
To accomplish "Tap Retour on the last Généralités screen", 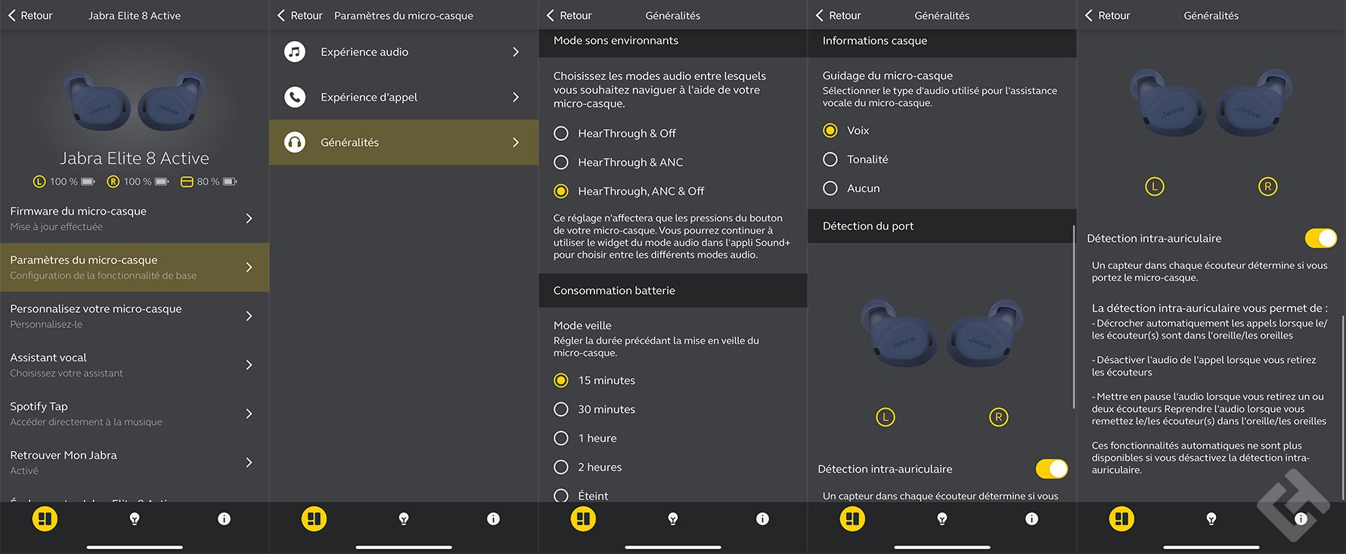I will click(1107, 15).
